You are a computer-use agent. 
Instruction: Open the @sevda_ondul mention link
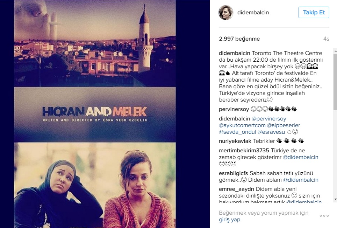237,132
